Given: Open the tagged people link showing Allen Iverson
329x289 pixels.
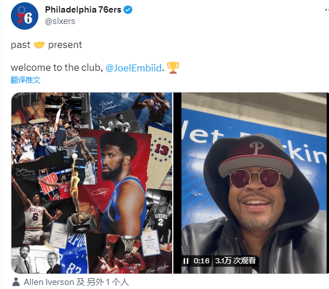Looking at the screenshot, I should 76,282.
